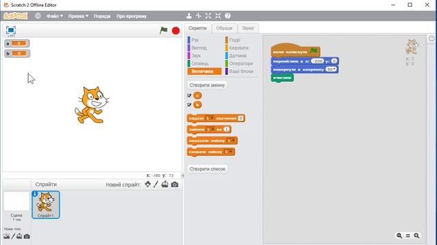Select the Duplicate stamp tool in toolbar

(x=189, y=16)
